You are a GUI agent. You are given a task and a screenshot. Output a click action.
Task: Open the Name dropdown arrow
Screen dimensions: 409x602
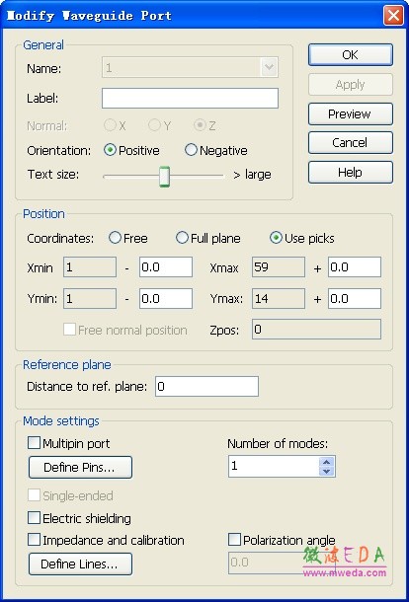click(x=269, y=68)
